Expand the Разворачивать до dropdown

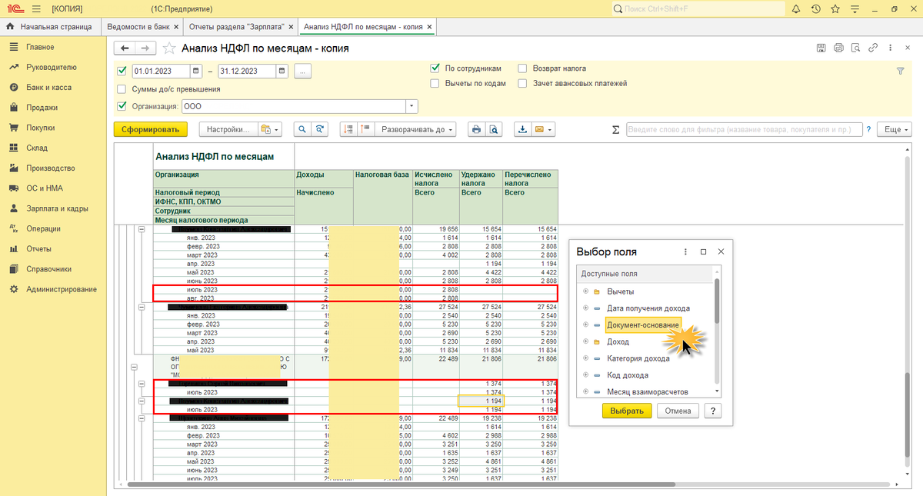point(415,129)
